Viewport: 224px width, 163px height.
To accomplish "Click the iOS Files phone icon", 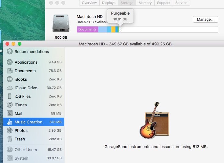I will click(x=9, y=96).
